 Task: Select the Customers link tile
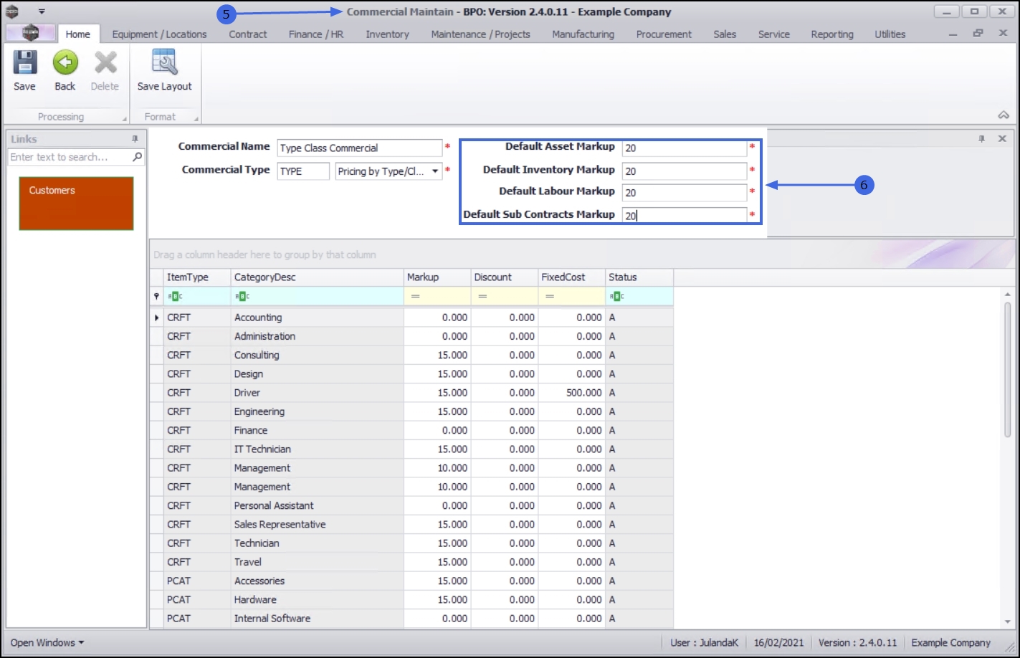(x=76, y=204)
